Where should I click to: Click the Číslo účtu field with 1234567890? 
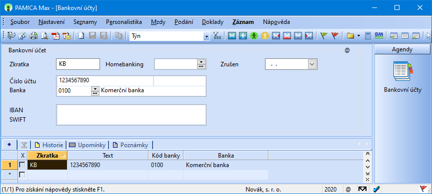point(104,80)
